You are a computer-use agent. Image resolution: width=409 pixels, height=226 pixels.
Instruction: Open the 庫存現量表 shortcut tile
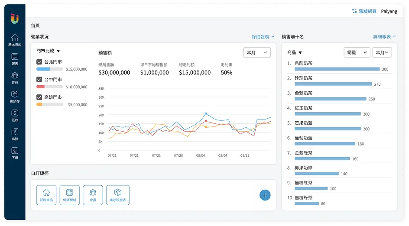click(x=118, y=195)
